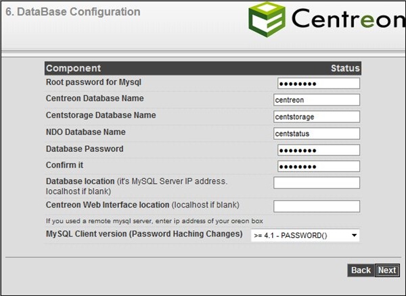Screen dimensions: 406x296
Task: Click the 'Centreon Web Interface location' label
Action: (108, 205)
